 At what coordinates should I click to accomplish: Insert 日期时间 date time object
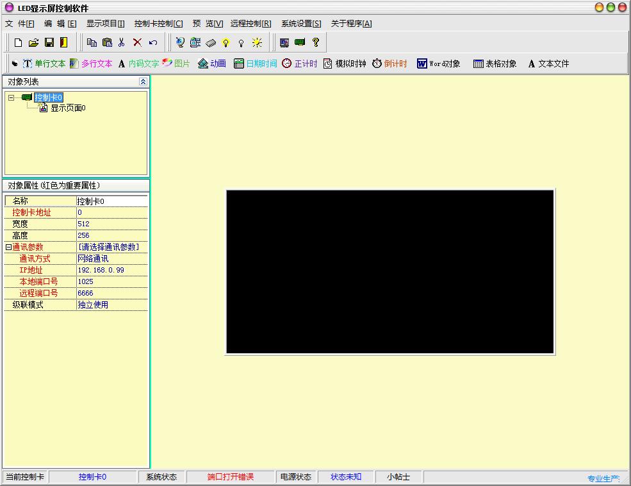coord(256,63)
